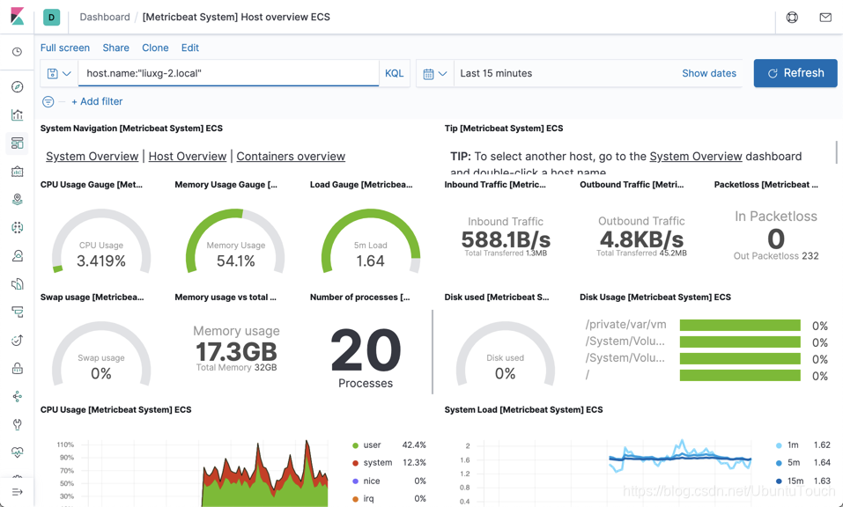Click the '4.8KB/s' outbound traffic value
Image resolution: width=843 pixels, height=507 pixels.
click(x=641, y=239)
